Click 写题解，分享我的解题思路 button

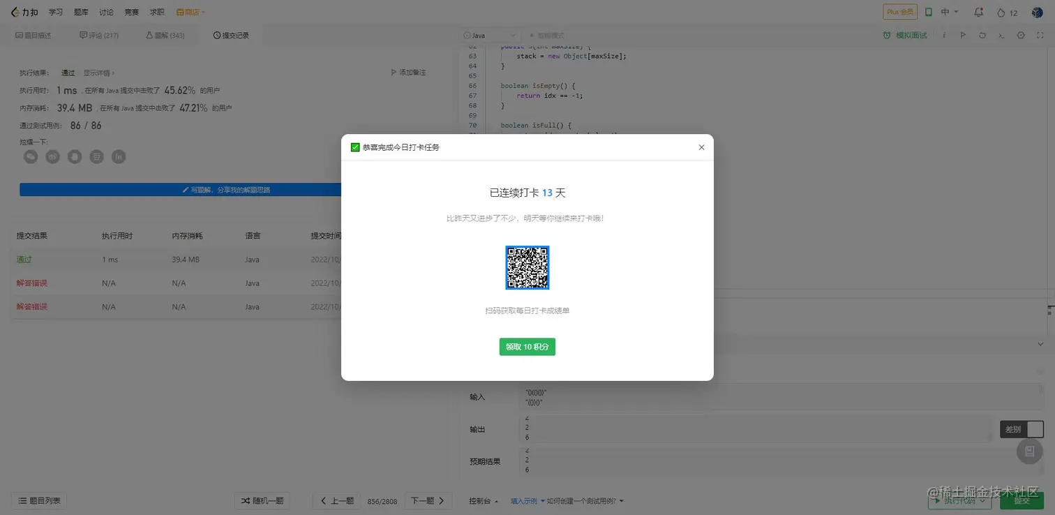pos(226,190)
